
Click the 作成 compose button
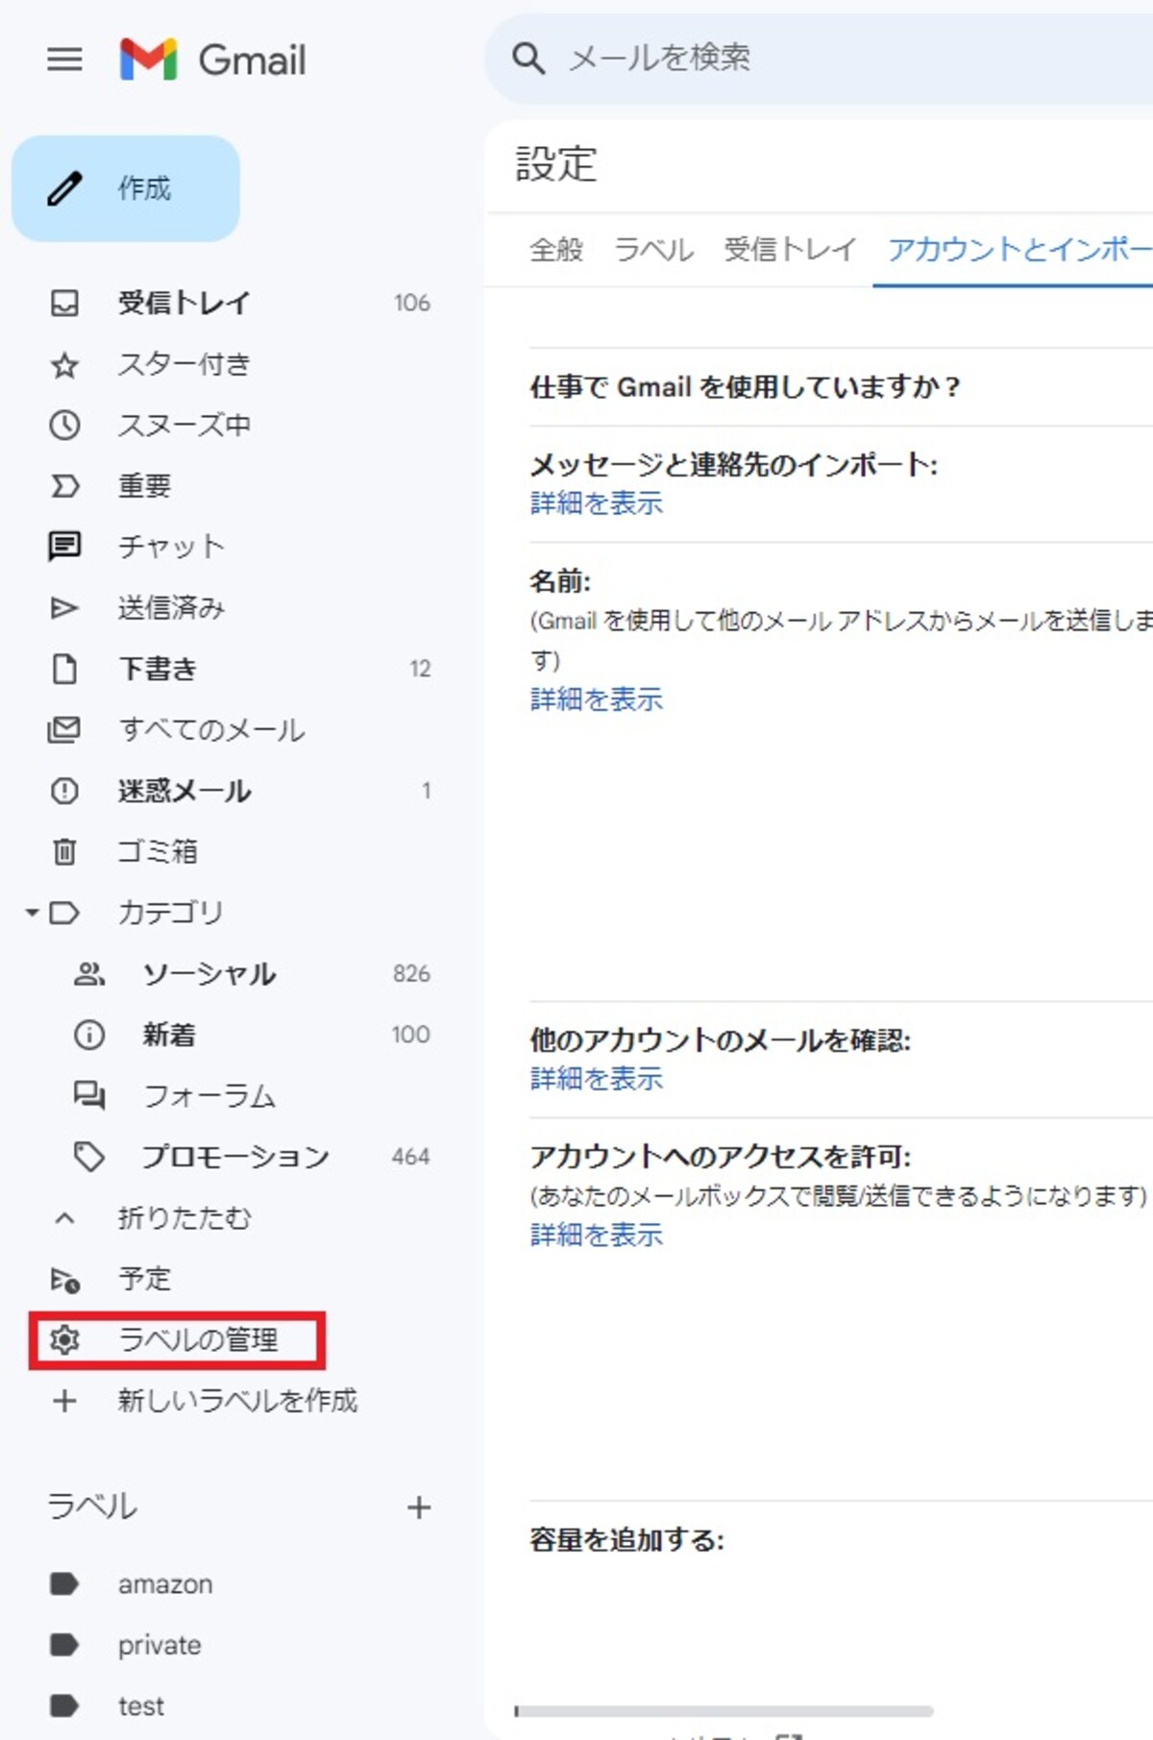pos(126,188)
